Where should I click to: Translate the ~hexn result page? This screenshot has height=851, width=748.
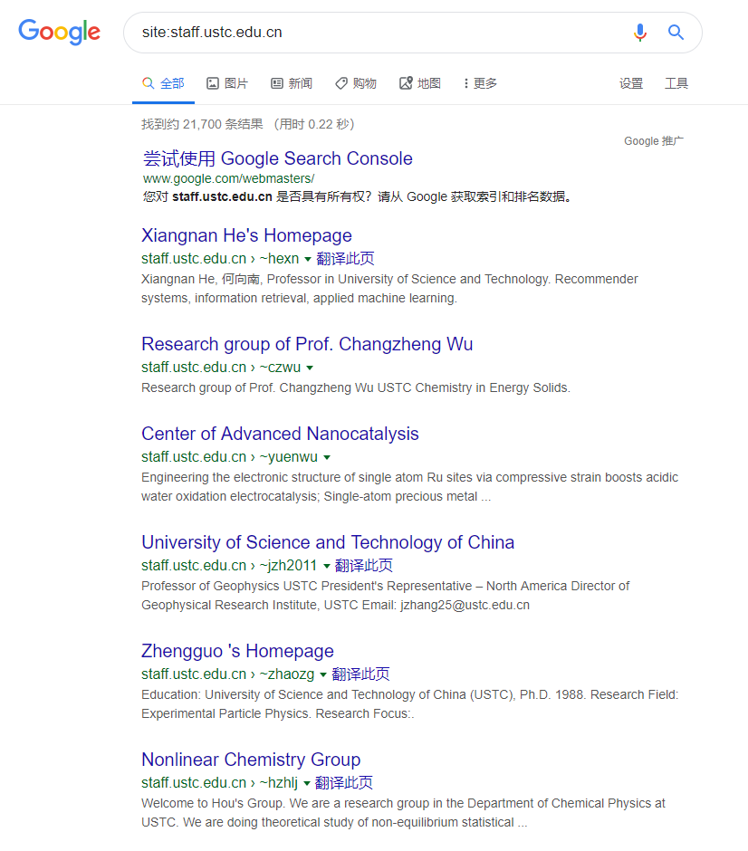point(345,258)
